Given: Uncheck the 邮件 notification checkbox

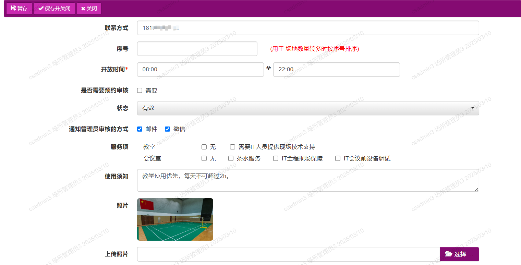Looking at the screenshot, I should (x=140, y=129).
